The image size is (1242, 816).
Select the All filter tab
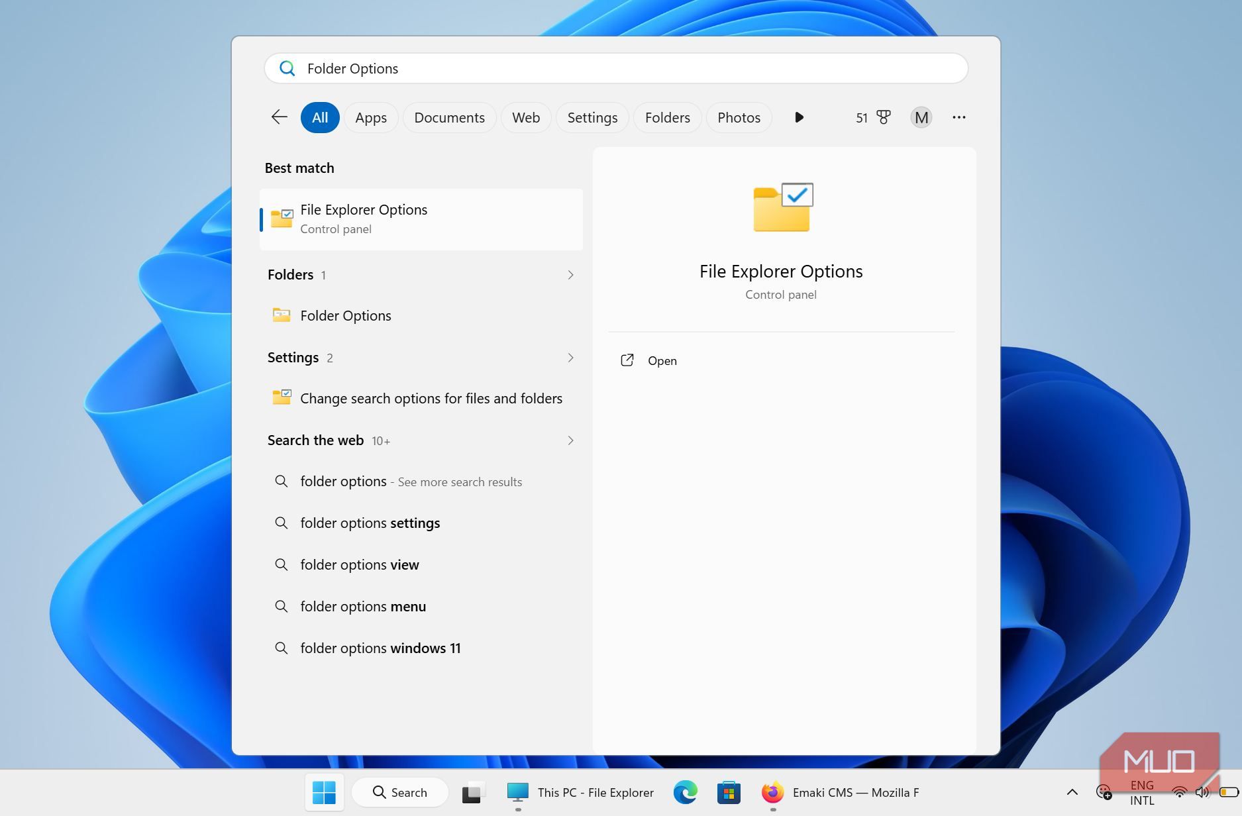(320, 117)
